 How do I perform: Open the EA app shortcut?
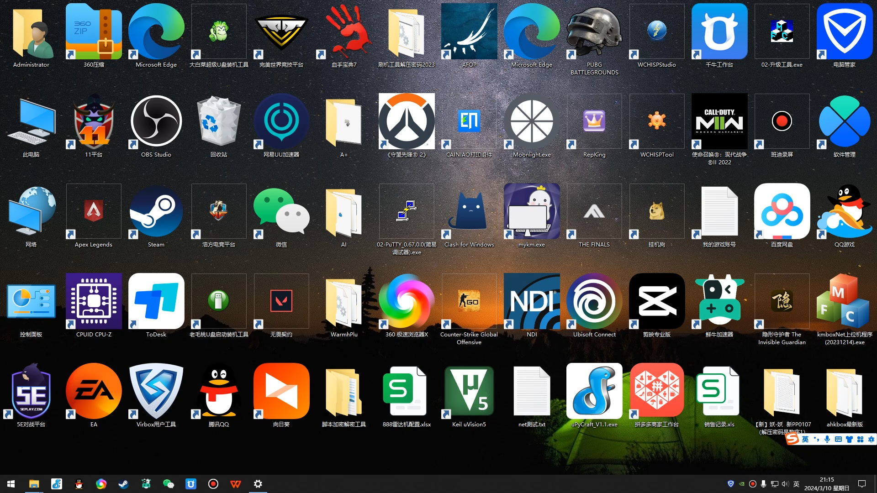[94, 395]
